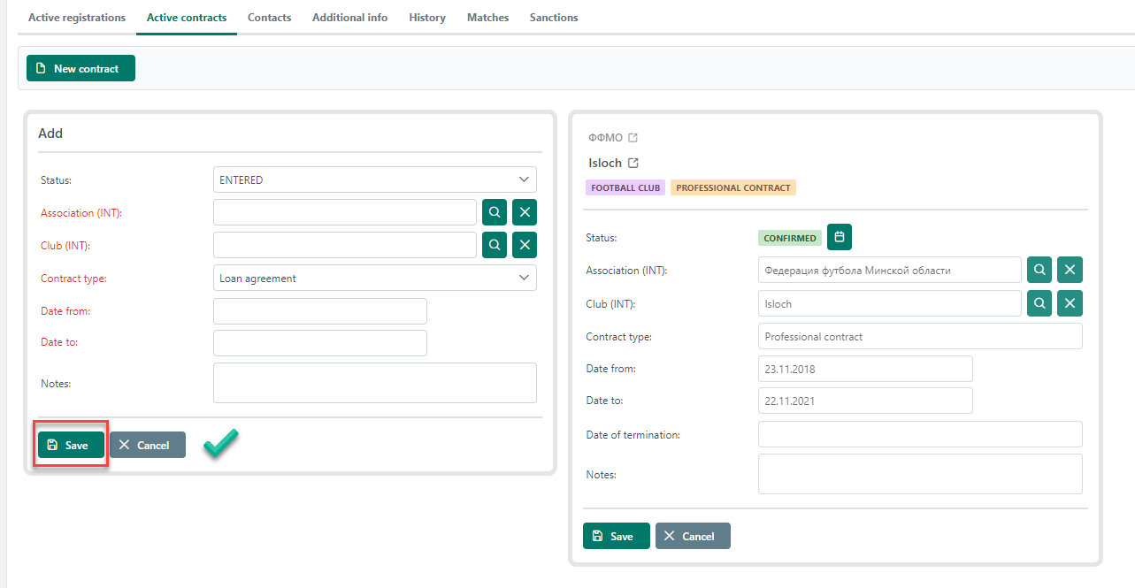Switch to the Active registrations tab
1135x588 pixels.
coord(77,18)
